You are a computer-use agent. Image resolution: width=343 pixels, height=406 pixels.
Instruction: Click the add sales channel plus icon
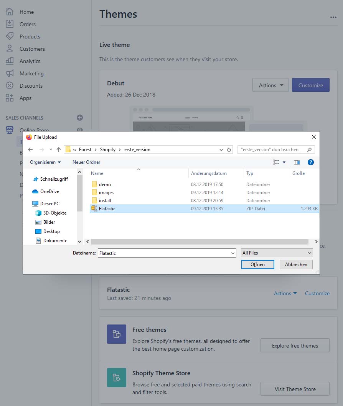(80, 118)
